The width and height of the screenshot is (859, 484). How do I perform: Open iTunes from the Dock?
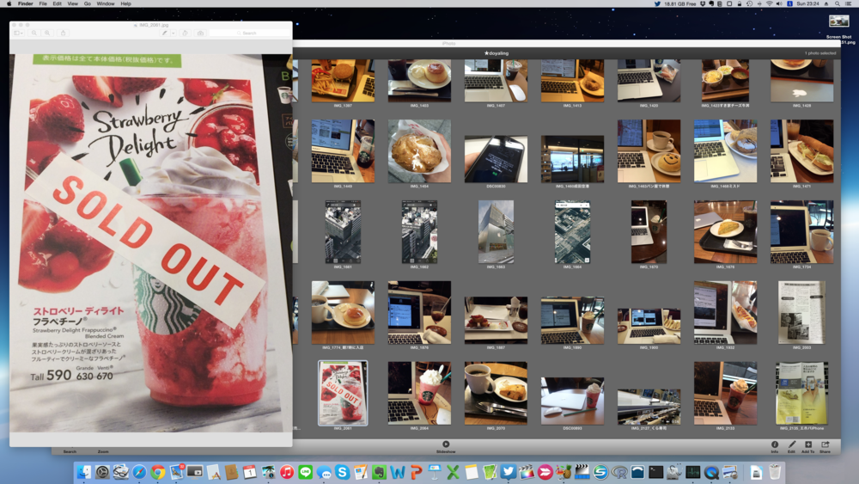287,472
